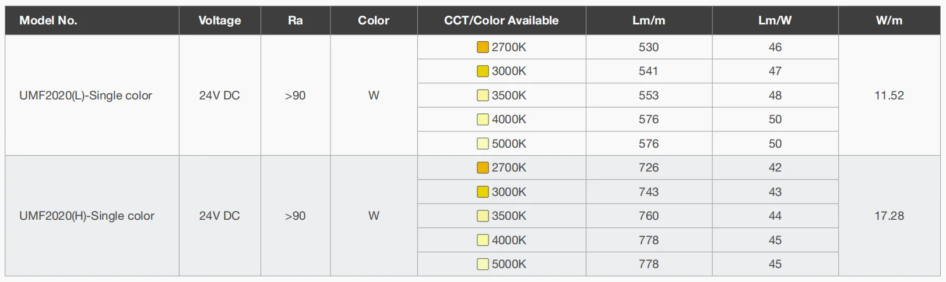Select the 3500K swatch in UMF2020(L) rows
946x282 pixels.
[483, 95]
